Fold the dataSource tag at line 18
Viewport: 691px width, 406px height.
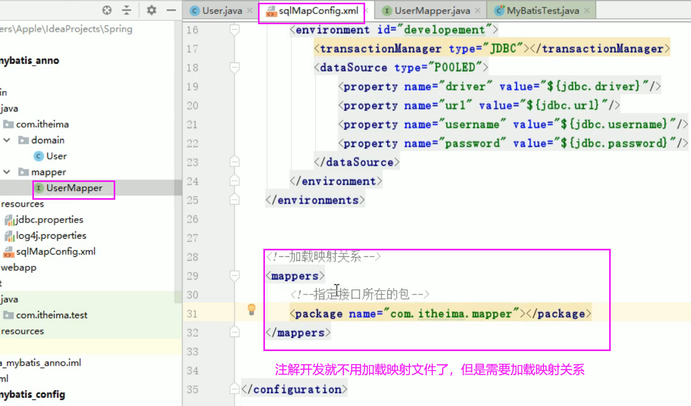[234, 68]
